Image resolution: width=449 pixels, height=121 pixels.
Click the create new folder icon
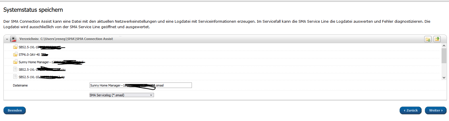(428, 39)
